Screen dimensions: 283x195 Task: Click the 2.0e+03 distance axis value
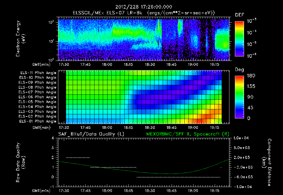242,157
